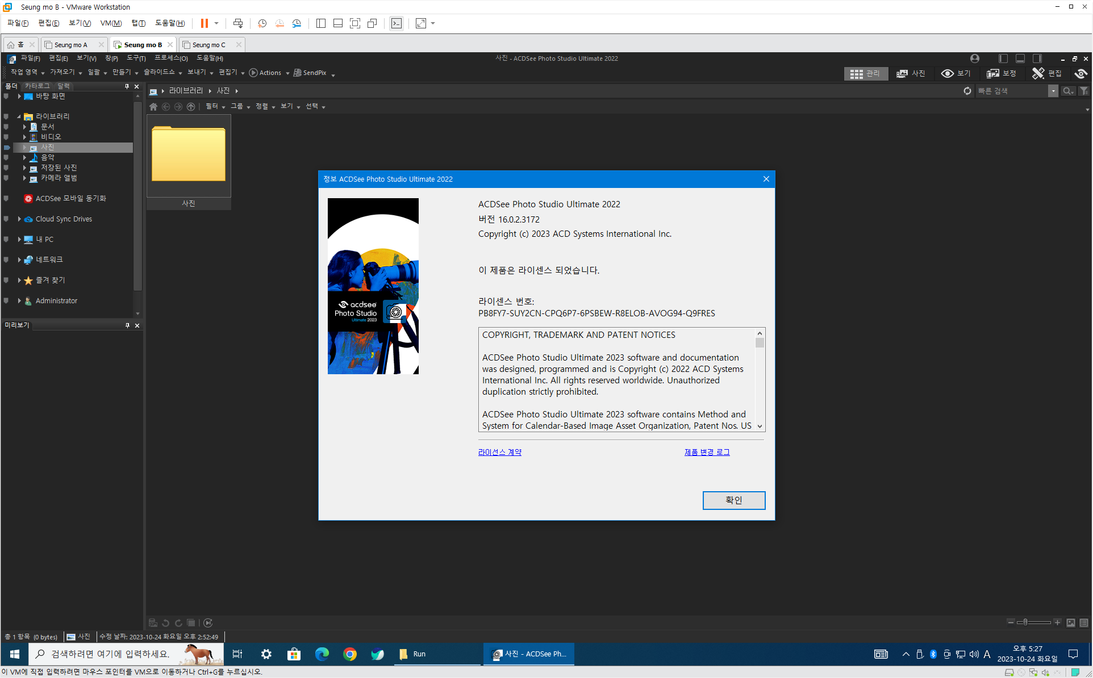Open the 도구(T) menu
Image resolution: width=1093 pixels, height=678 pixels.
pyautogui.click(x=136, y=58)
